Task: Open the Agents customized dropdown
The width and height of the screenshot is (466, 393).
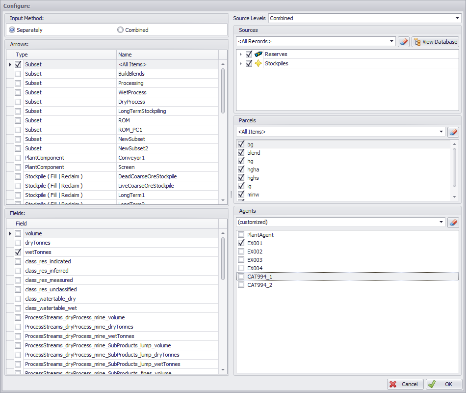Action: [x=440, y=222]
